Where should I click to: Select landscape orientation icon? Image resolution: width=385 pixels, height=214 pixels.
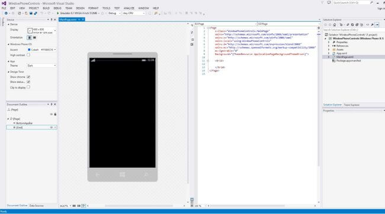point(34,37)
